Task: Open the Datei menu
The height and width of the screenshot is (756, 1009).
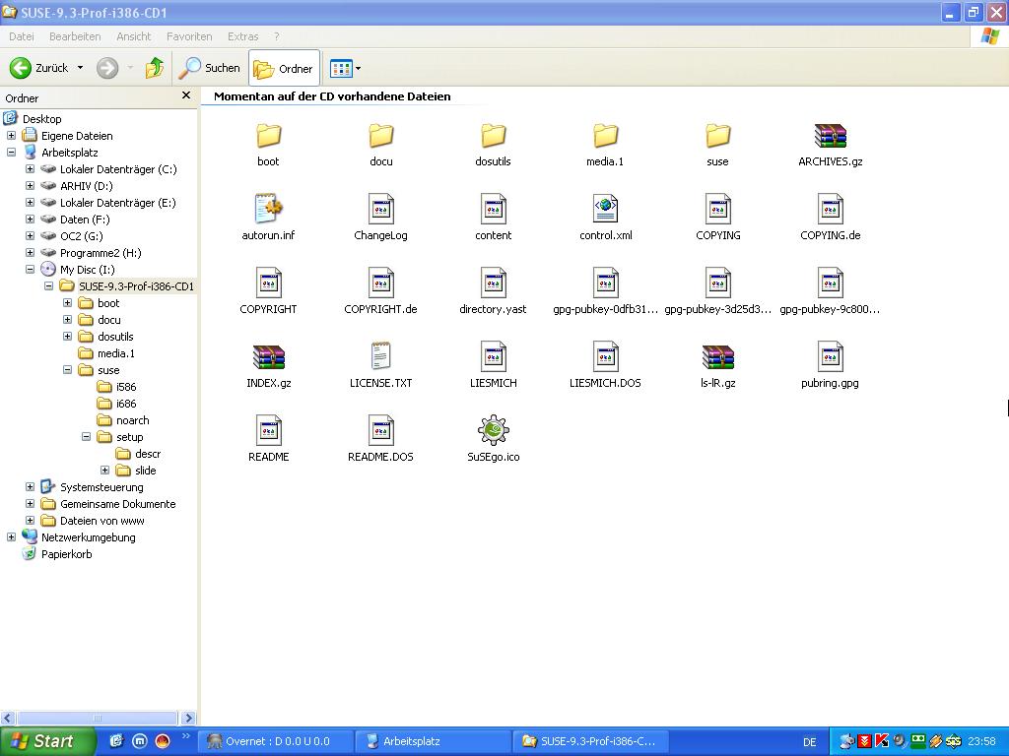Action: pyautogui.click(x=22, y=36)
